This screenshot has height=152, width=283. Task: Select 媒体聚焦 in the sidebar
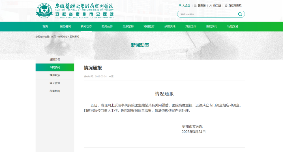pyautogui.click(x=55, y=75)
